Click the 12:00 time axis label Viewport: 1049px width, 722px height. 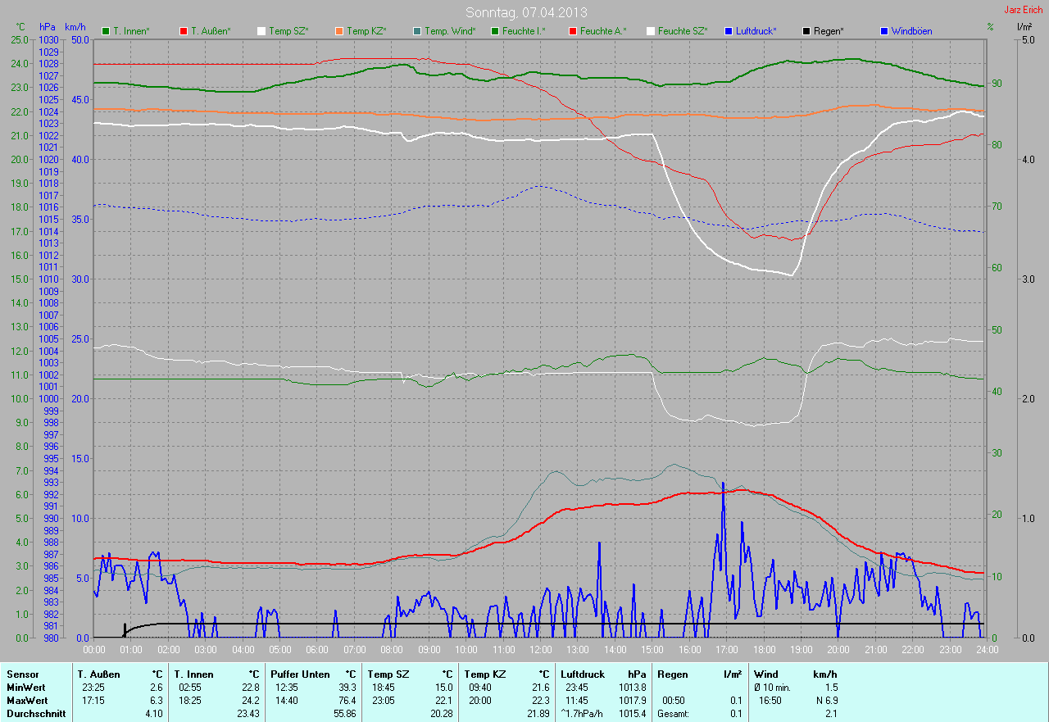click(540, 649)
